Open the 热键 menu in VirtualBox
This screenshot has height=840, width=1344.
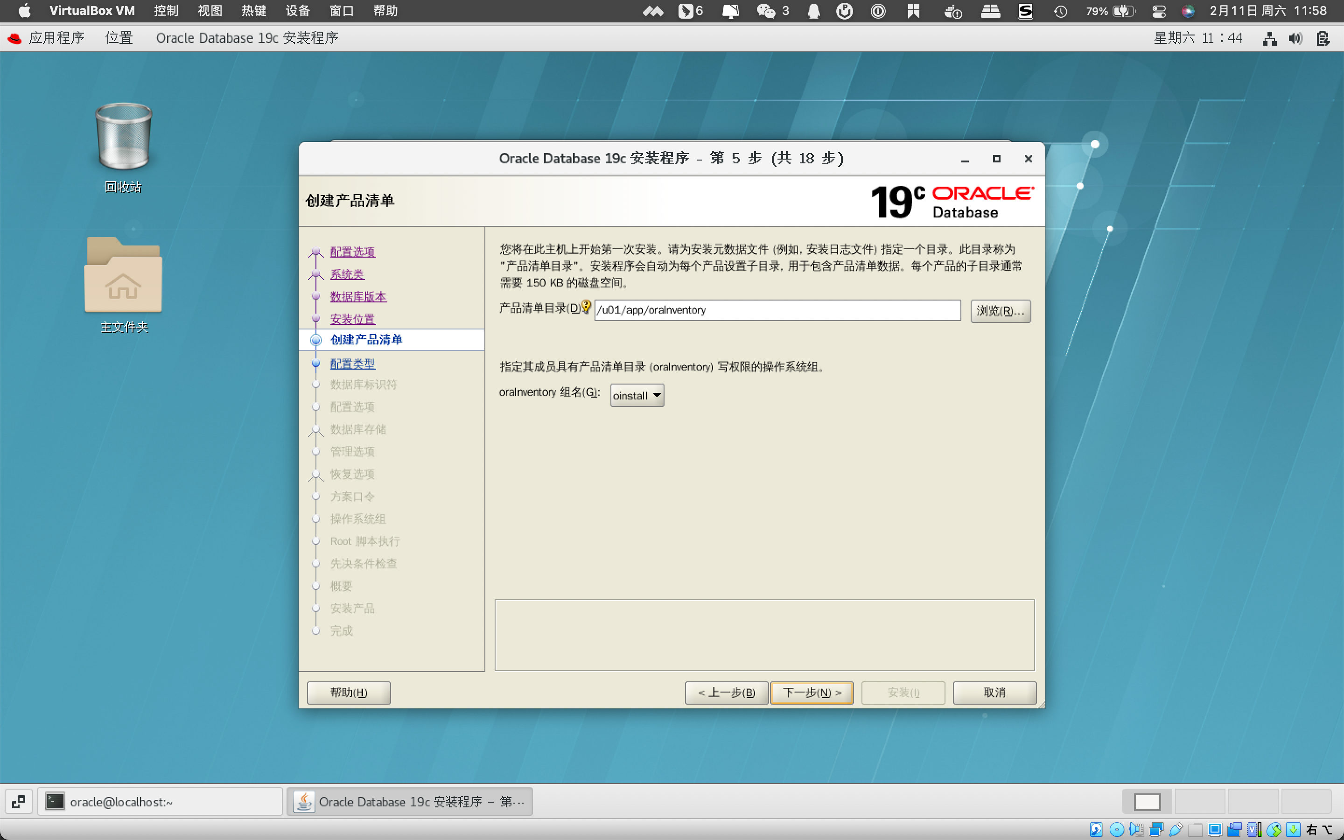254,11
